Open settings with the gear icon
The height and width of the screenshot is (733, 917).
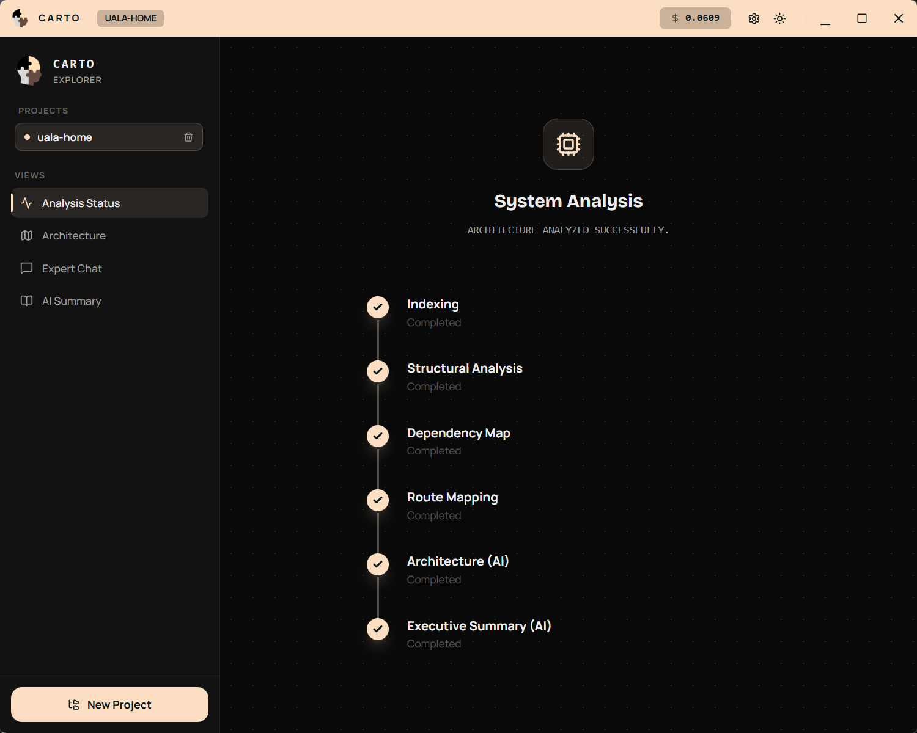pyautogui.click(x=754, y=18)
